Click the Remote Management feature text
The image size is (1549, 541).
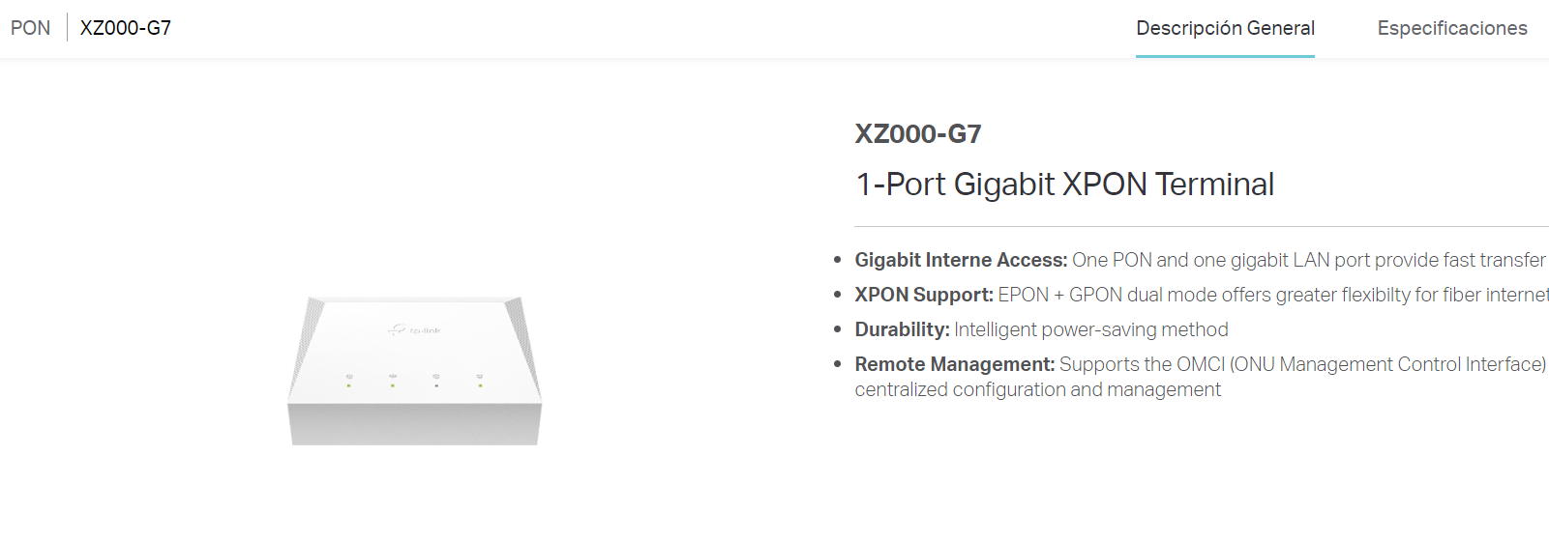click(1202, 377)
